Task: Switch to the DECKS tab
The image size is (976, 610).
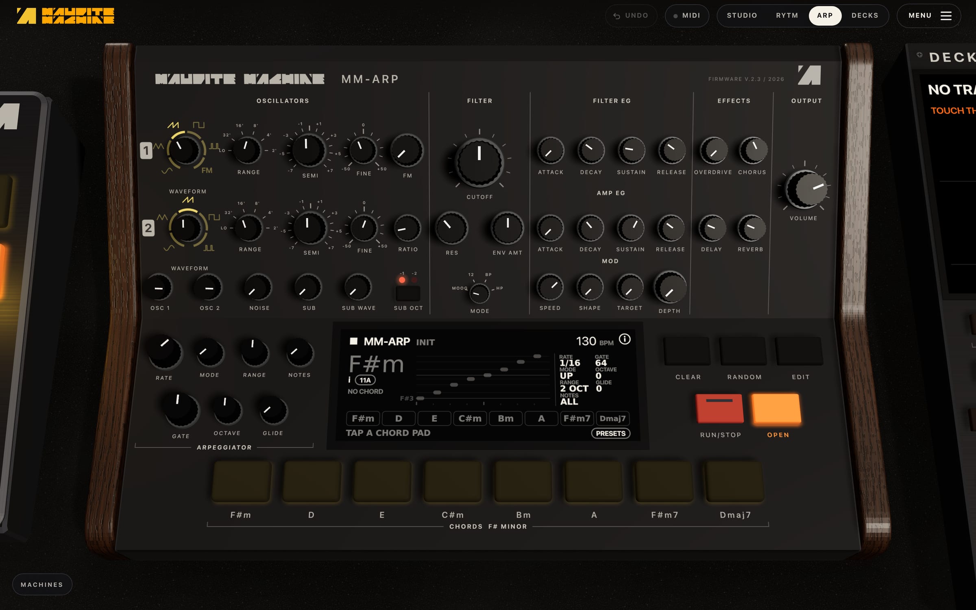Action: (865, 15)
